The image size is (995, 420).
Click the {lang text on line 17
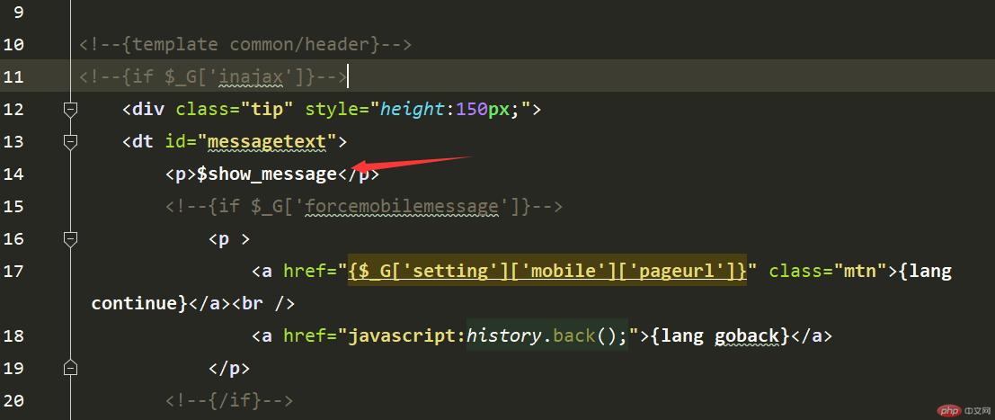[x=926, y=272]
